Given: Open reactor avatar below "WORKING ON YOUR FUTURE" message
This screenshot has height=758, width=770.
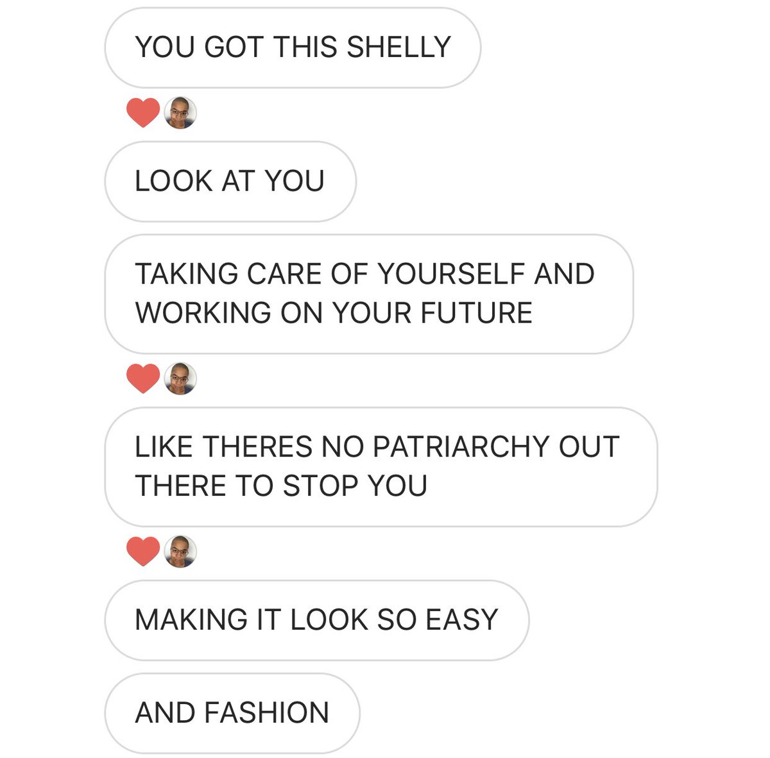Looking at the screenshot, I should [x=180, y=378].
